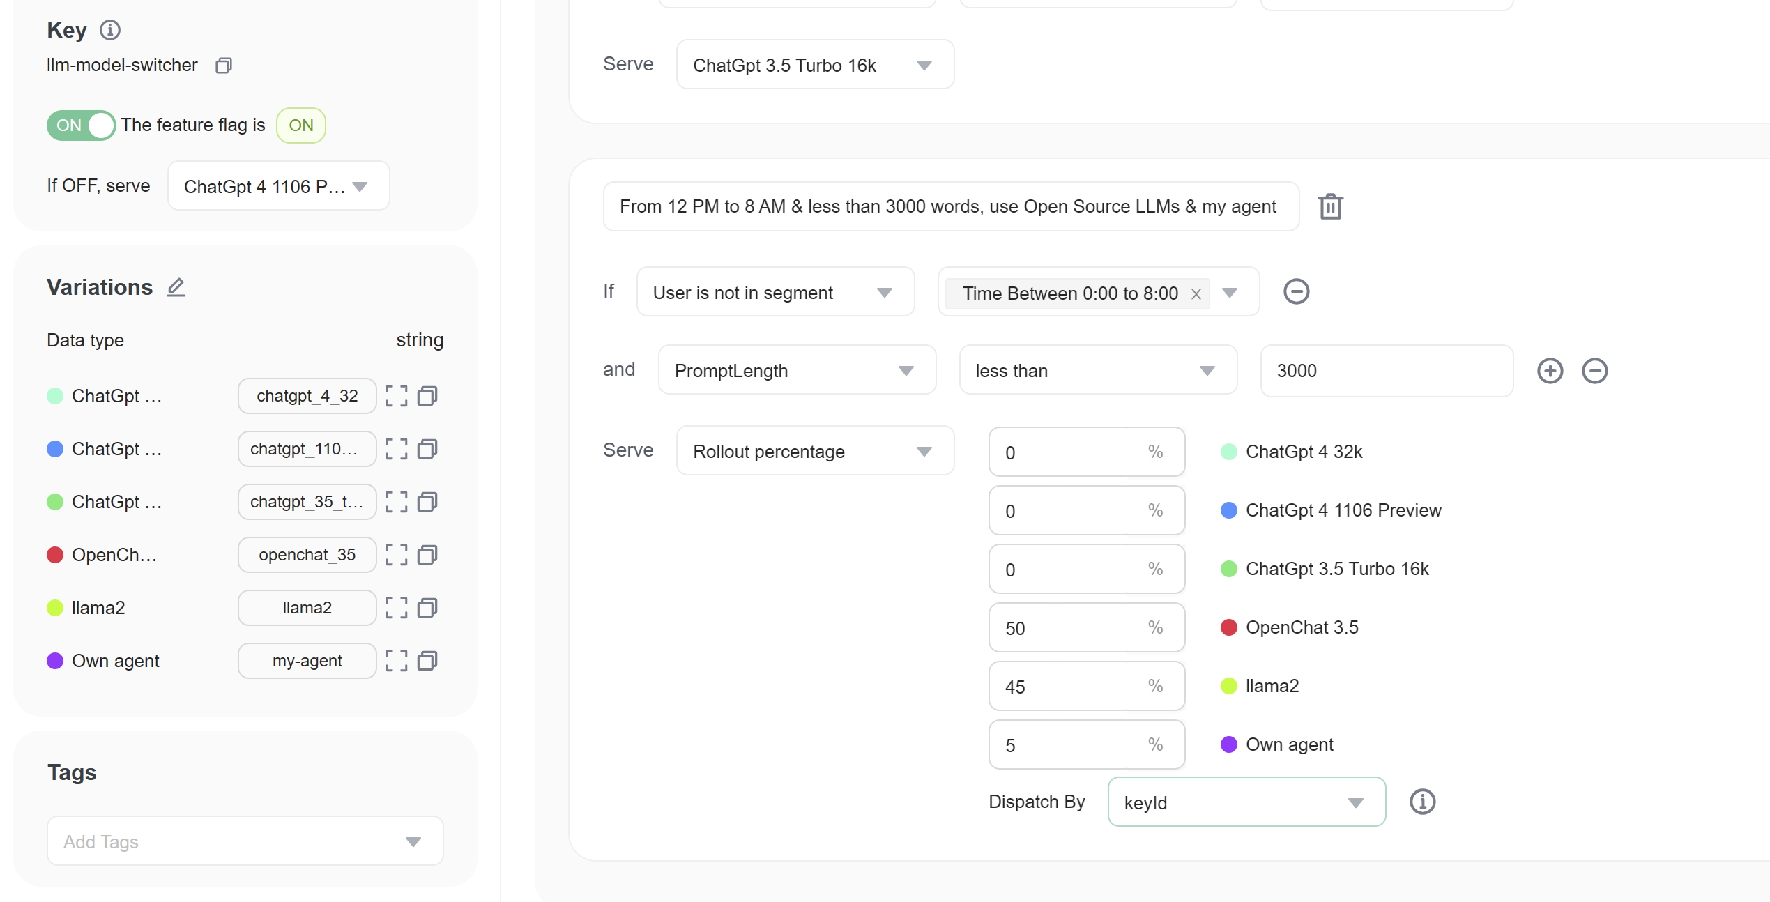Click the ChatGpt 3.5 Turbo 16k percentage field
This screenshot has width=1770, height=902.
[x=1087, y=569]
